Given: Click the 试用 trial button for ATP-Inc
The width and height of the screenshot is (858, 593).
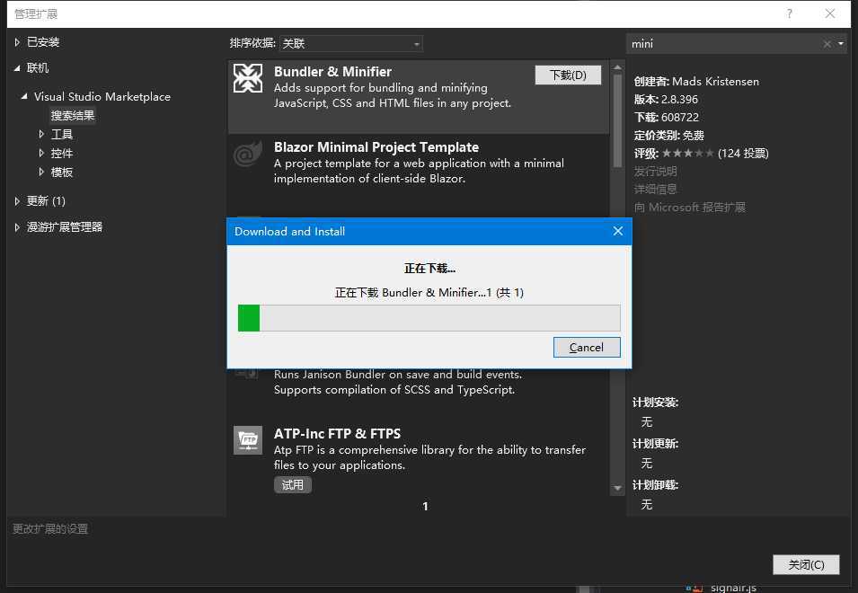Looking at the screenshot, I should (x=293, y=484).
